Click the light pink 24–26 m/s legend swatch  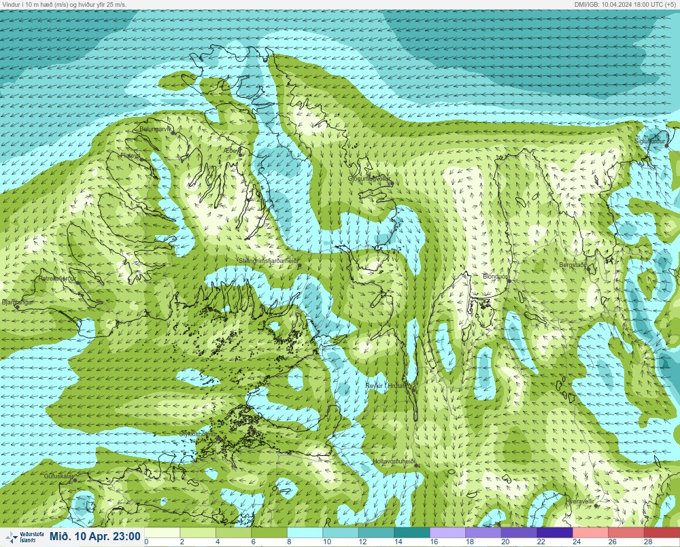pos(590,532)
